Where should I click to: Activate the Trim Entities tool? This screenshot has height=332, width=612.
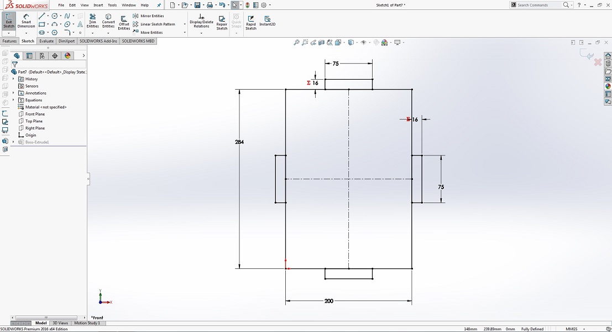(x=92, y=21)
